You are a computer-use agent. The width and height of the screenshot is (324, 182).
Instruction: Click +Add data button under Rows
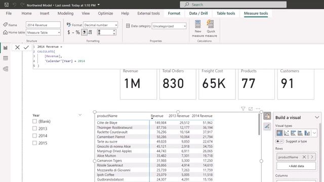pos(296,166)
